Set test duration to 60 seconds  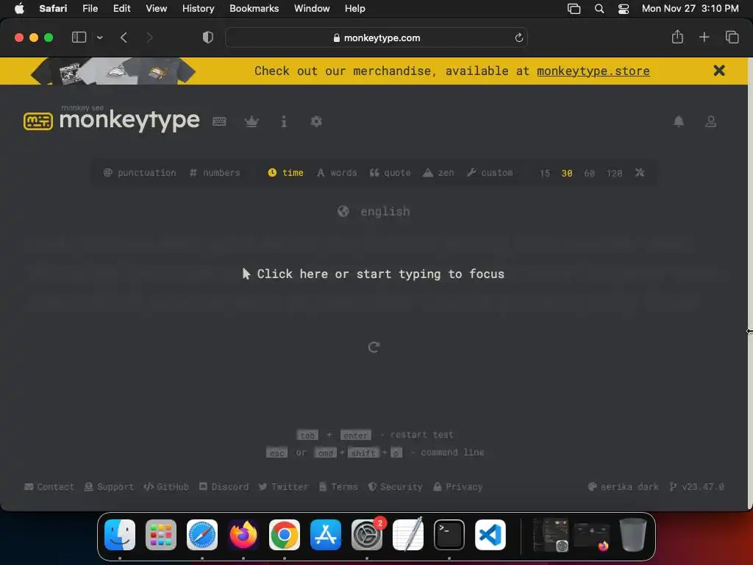589,173
